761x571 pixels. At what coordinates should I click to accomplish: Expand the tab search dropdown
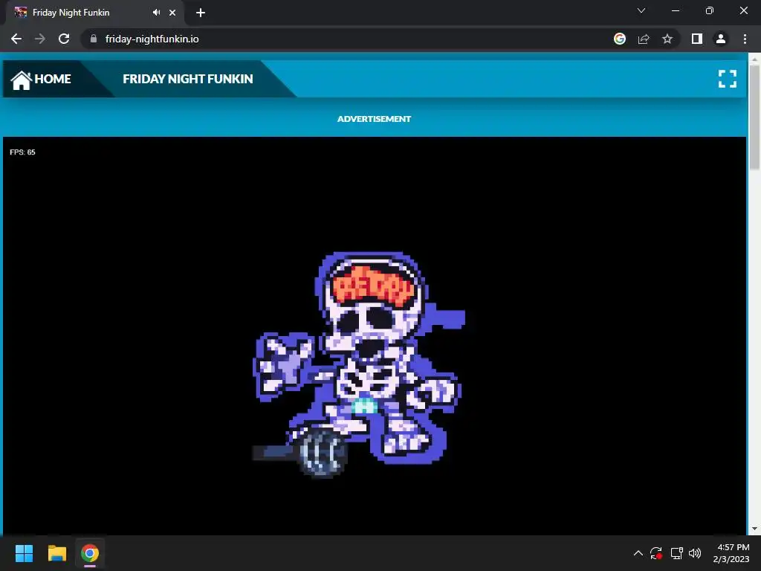pyautogui.click(x=641, y=10)
